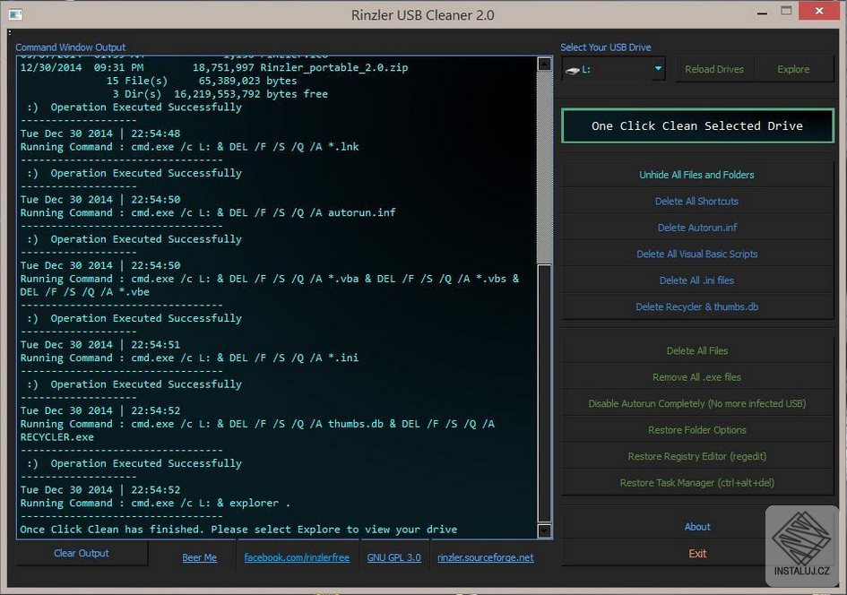Click the output scrollbar down arrow
847x595 pixels.
[544, 530]
